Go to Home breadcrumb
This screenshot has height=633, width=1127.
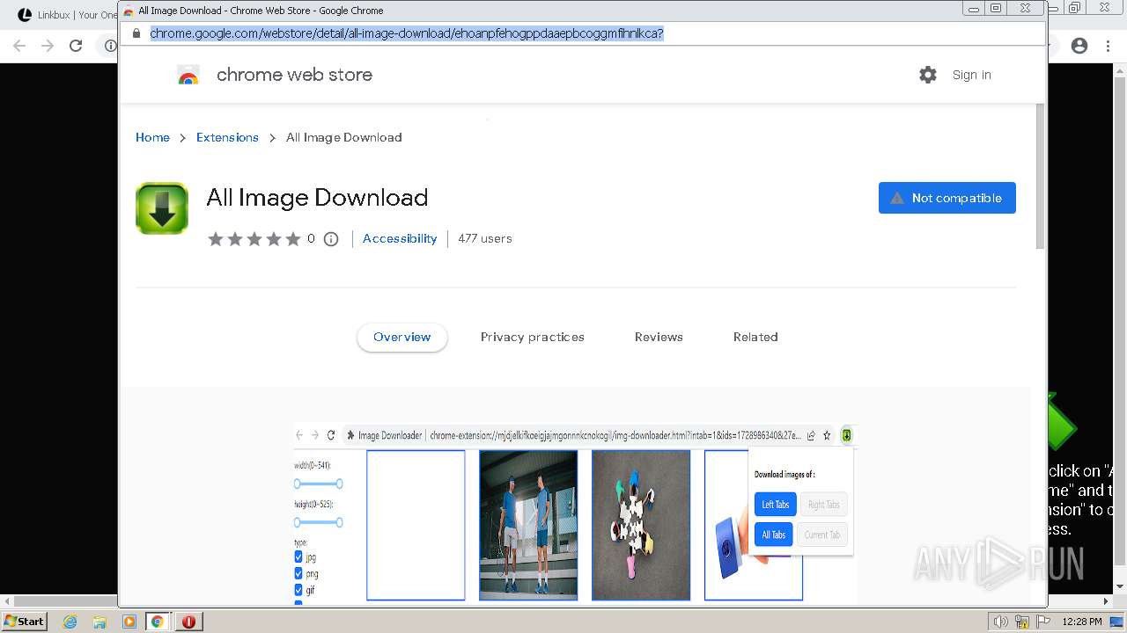coord(152,137)
